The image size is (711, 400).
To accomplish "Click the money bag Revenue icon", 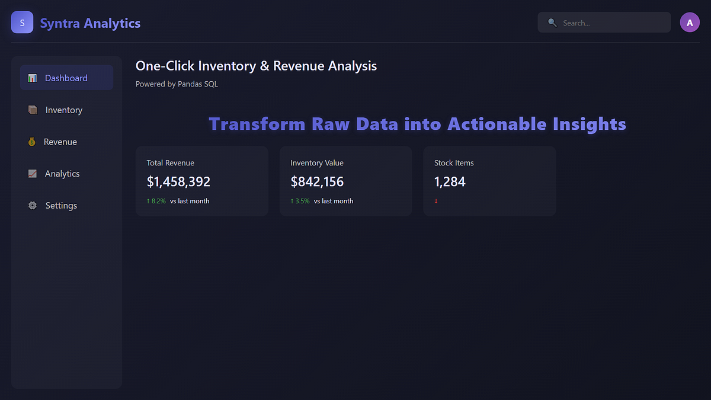I will pyautogui.click(x=32, y=142).
